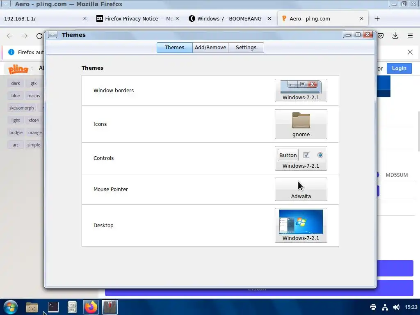This screenshot has height=315, width=420.
Task: Click the Icons row label
Action: [100, 124]
